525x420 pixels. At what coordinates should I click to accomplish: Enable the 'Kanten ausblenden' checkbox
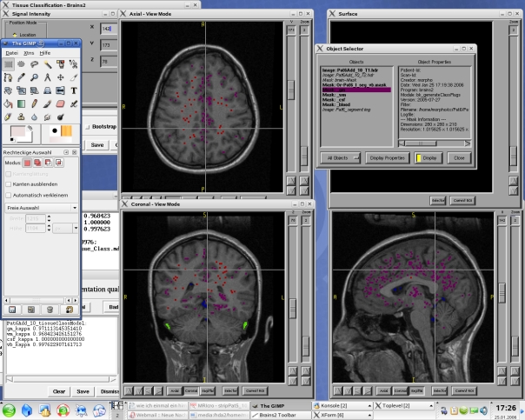[8, 186]
